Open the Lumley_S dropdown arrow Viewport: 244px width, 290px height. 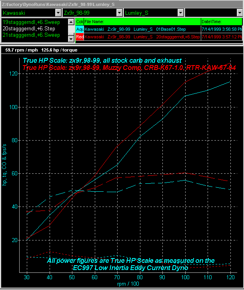(181, 13)
